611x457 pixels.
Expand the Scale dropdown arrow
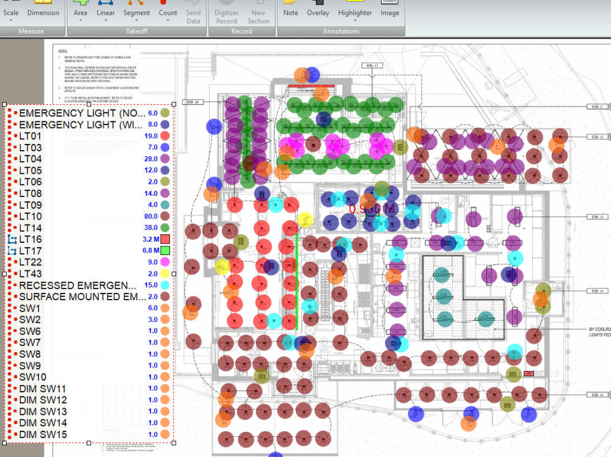11,21
